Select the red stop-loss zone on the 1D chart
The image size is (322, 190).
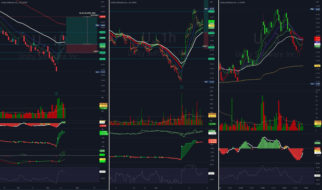tap(82, 48)
